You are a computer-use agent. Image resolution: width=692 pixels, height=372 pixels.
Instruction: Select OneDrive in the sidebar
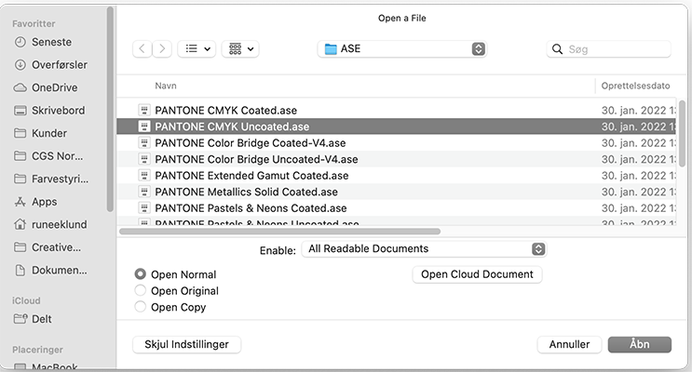46,87
